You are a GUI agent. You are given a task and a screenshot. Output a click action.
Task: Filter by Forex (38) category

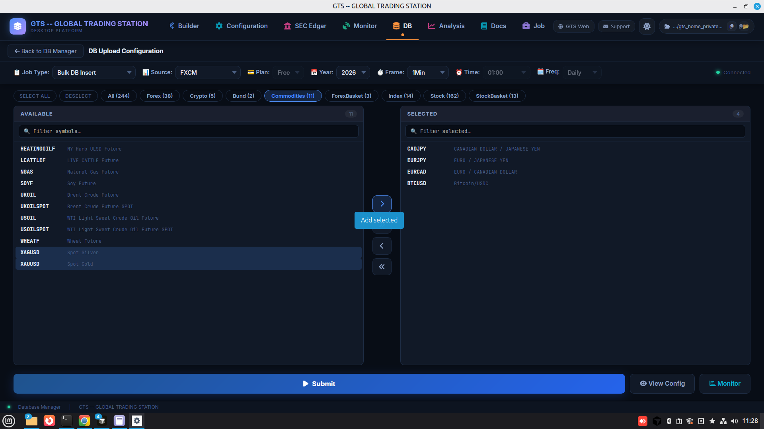[x=160, y=96]
